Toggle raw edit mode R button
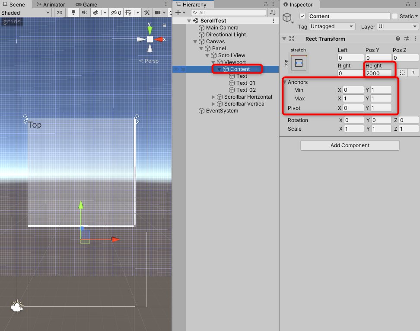The image size is (420, 331). (413, 73)
